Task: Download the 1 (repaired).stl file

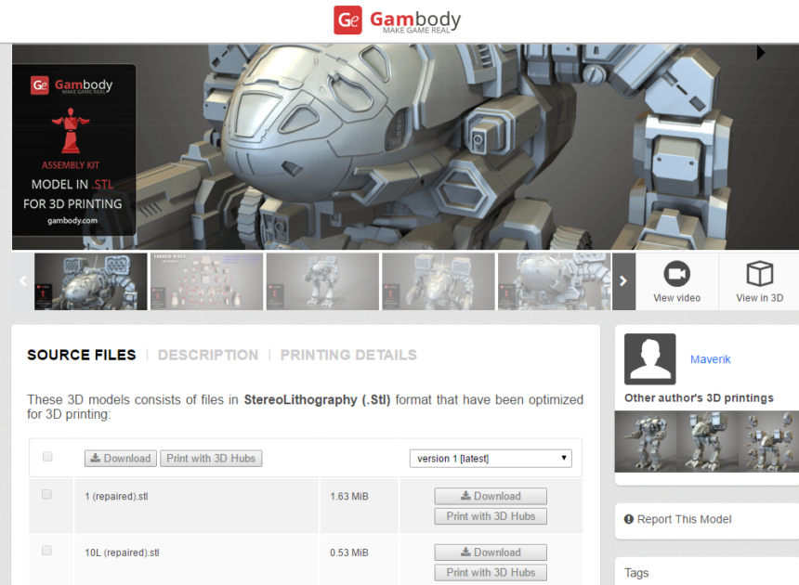Action: pyautogui.click(x=490, y=496)
